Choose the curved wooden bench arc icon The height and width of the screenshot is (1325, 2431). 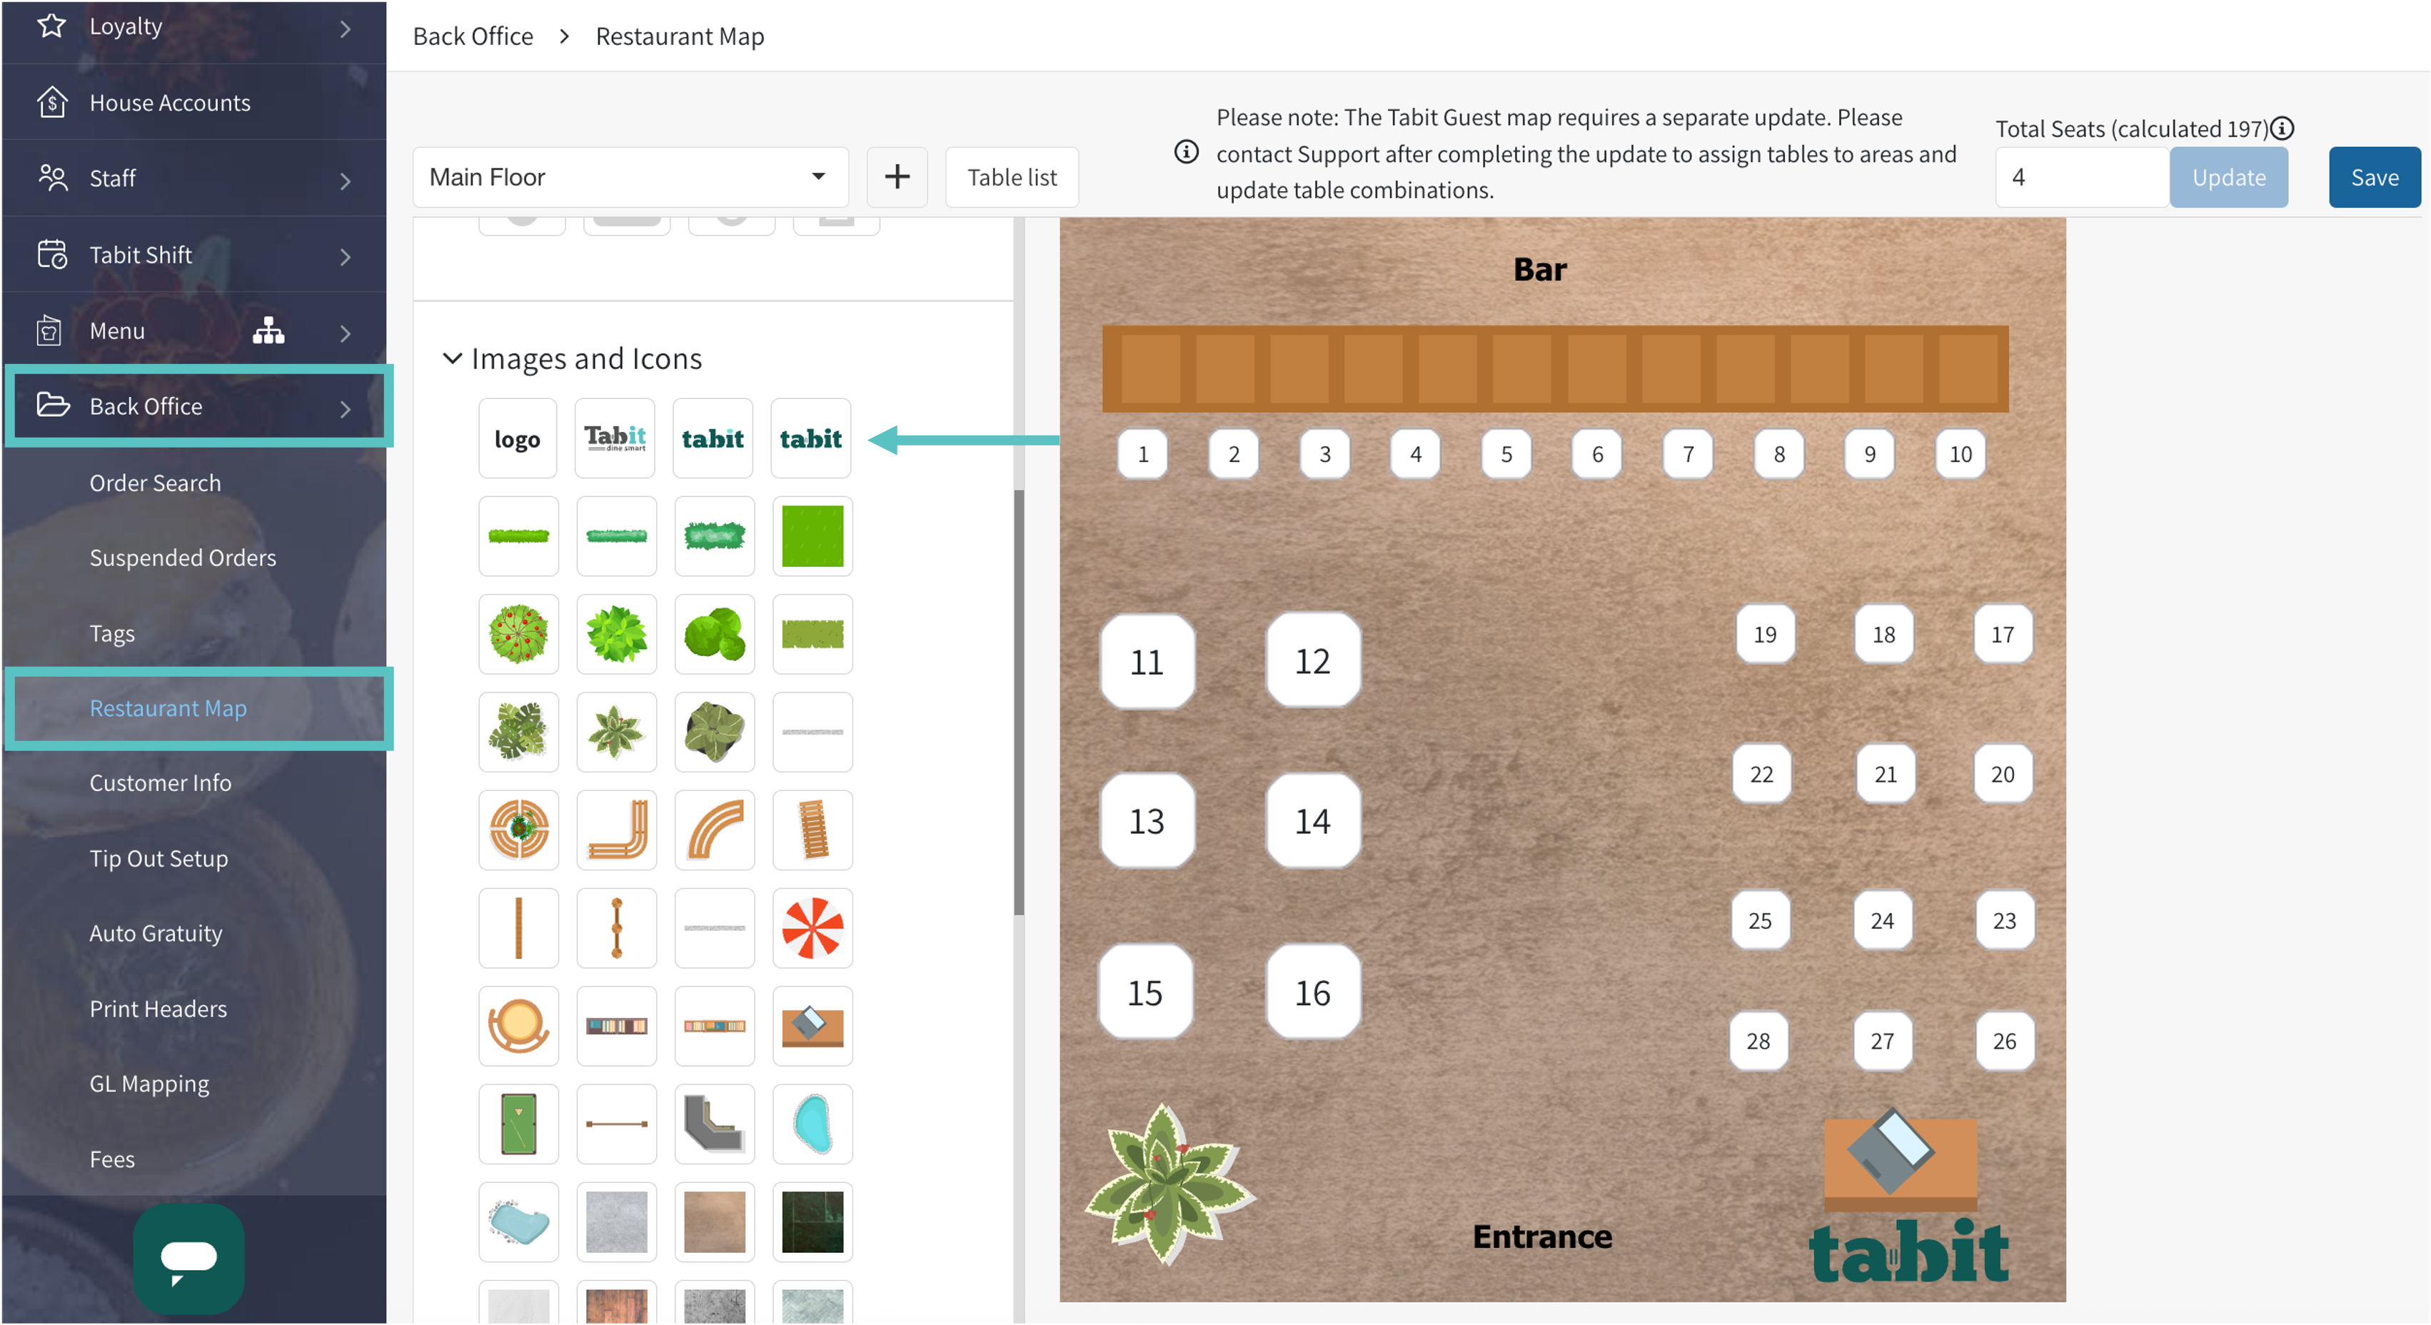715,830
